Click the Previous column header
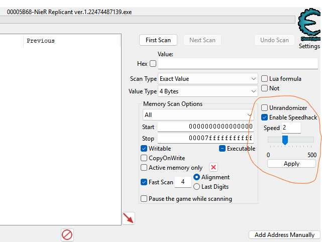Screen dimensions: 322x242 coord(72,41)
